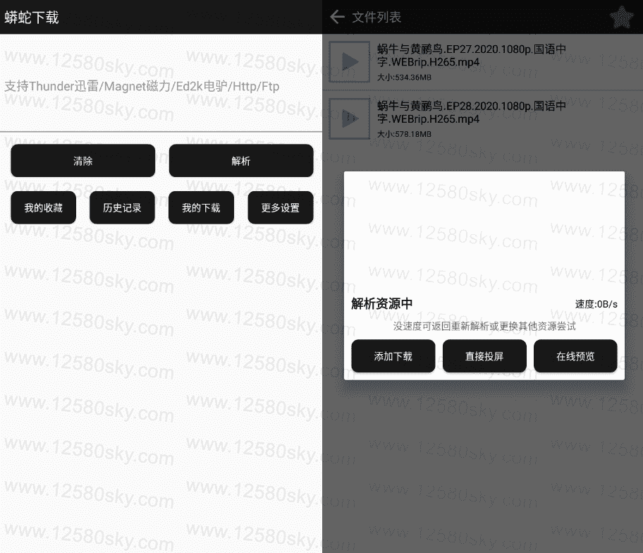Viewport: 643px width, 553px height.
Task: Click the 解析资源中 dialog heading
Action: pos(381,304)
